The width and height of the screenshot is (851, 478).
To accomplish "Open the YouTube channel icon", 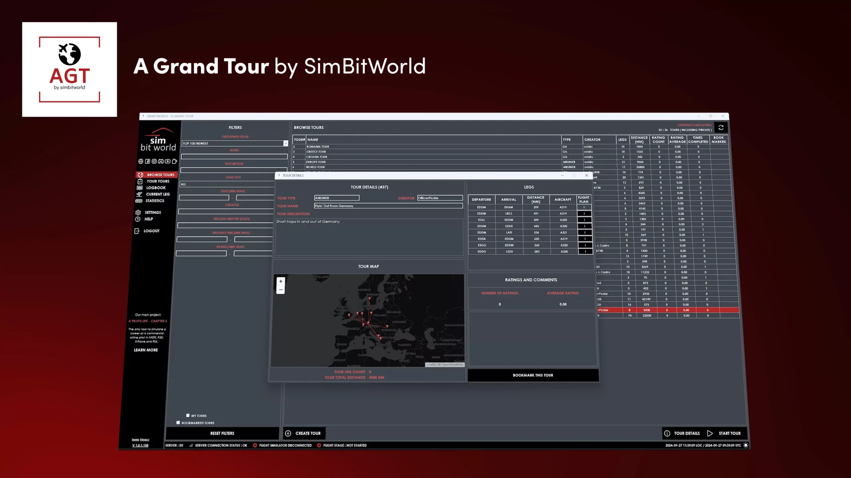I will tap(168, 161).
